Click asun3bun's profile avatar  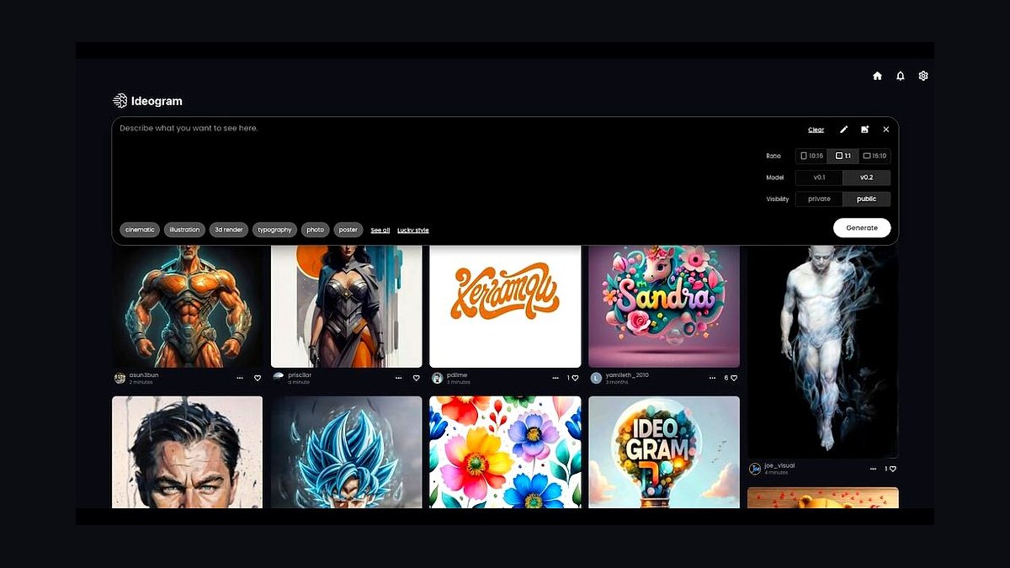tap(120, 378)
